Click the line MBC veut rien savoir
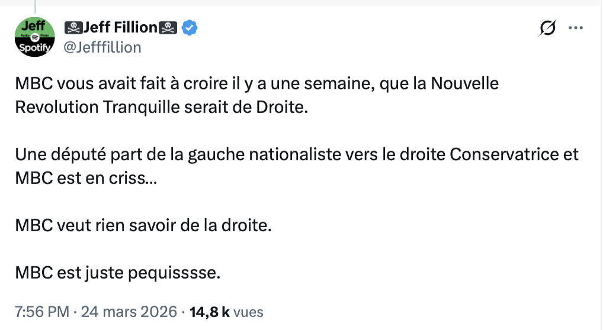603x330 pixels. (143, 225)
